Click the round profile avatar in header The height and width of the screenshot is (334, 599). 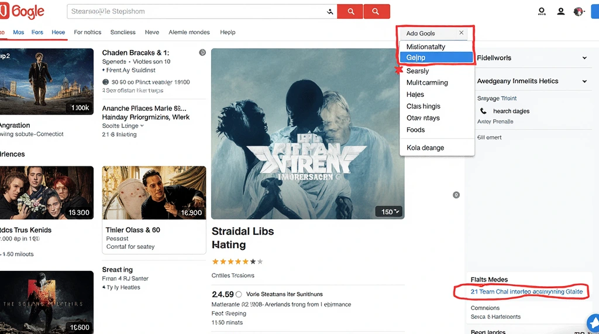click(x=579, y=12)
